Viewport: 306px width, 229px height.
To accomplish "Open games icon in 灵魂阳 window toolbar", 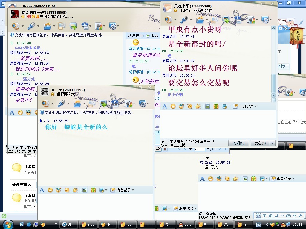I will [x=251, y=20].
